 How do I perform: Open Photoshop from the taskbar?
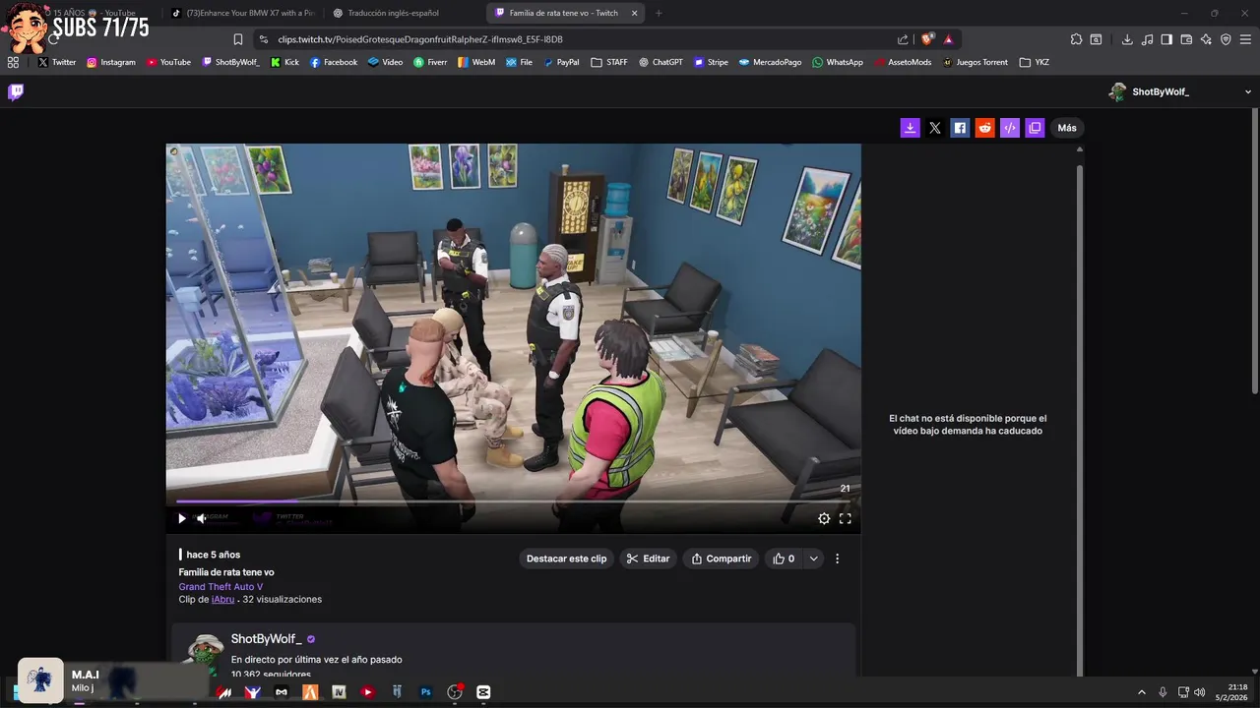(425, 692)
